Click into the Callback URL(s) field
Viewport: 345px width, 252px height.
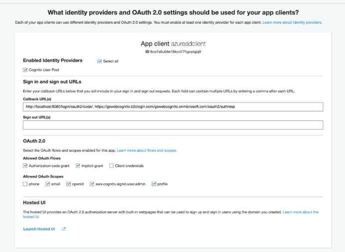coord(173,107)
